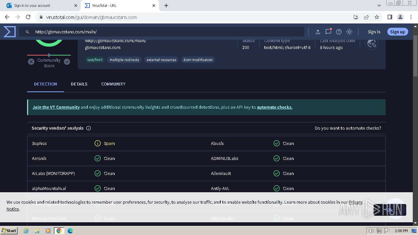Screen dimensions: 418x235
Task: Click the gbmaucstans.com domain text
Action: tap(103, 47)
